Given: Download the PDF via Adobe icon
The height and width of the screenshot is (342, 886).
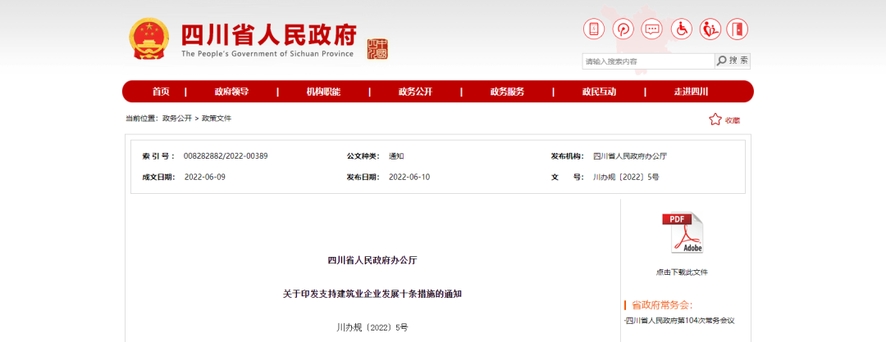Looking at the screenshot, I should point(683,232).
